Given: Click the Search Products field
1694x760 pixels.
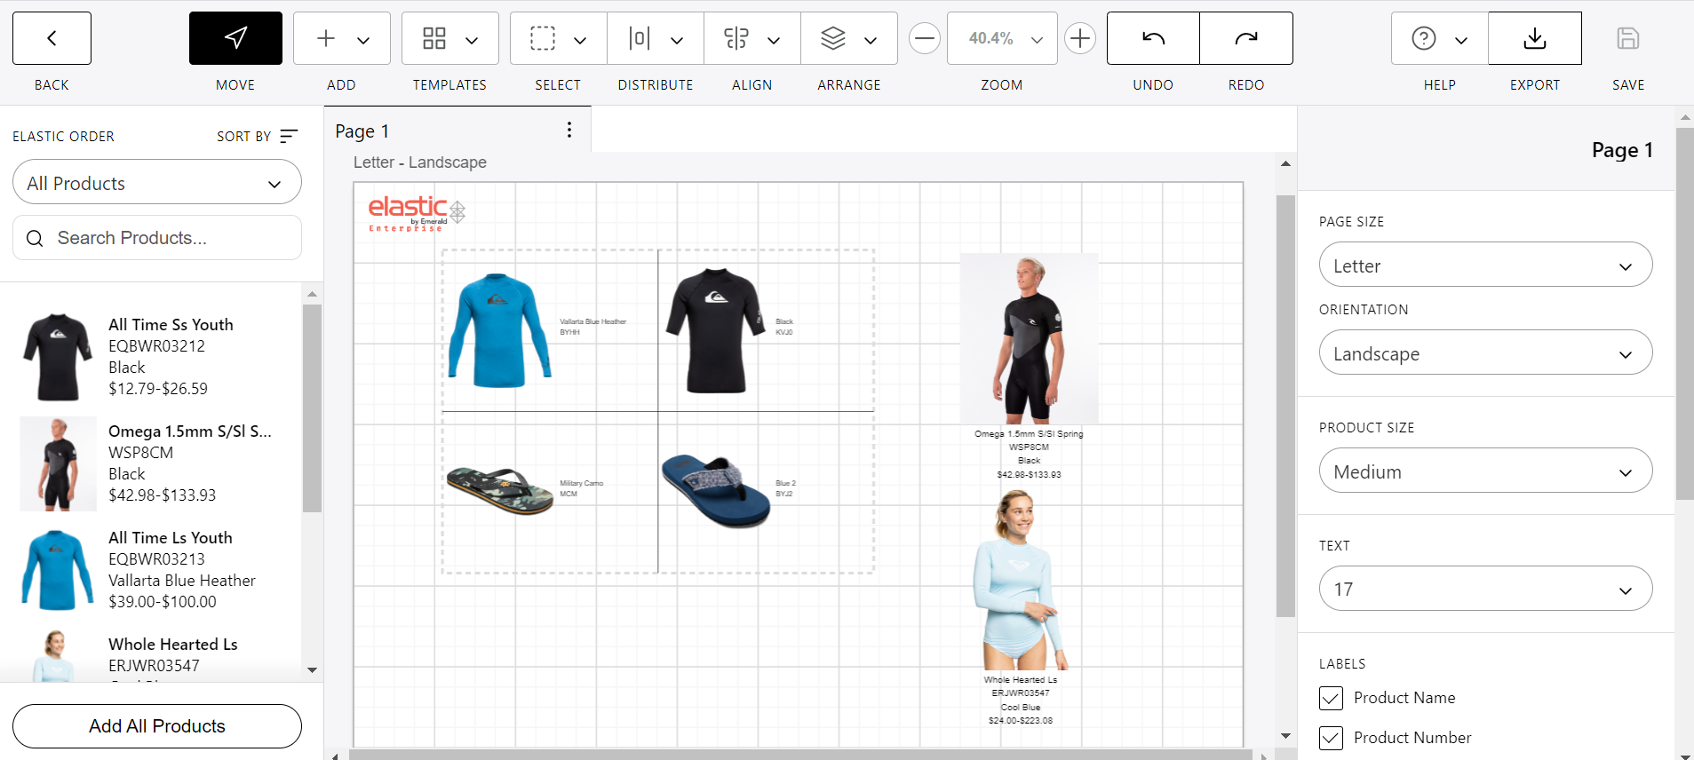Looking at the screenshot, I should tap(157, 238).
